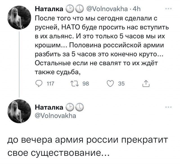The image size is (180, 164).
Task: Open the profile picture on the second tweet
Action: [x=19, y=112]
